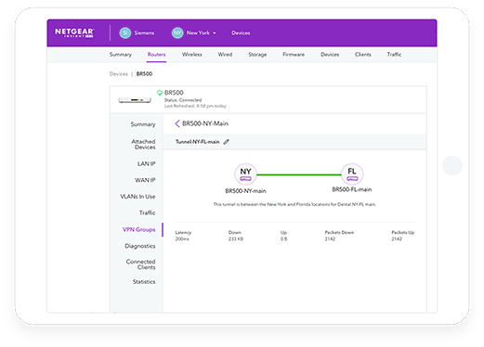The height and width of the screenshot is (347, 484).
Task: Click the BR500 breadcrumb text
Action: point(144,74)
